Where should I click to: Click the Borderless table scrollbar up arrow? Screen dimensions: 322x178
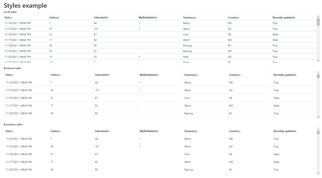pos(318,129)
